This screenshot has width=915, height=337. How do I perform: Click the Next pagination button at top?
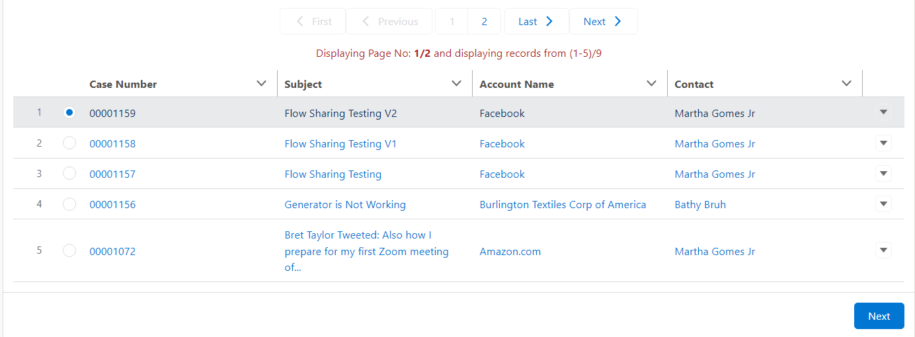603,22
